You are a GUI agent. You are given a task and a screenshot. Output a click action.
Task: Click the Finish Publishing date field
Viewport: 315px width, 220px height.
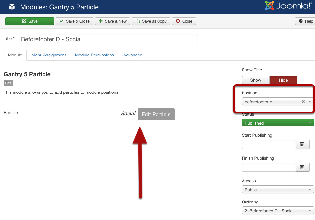[269, 167]
